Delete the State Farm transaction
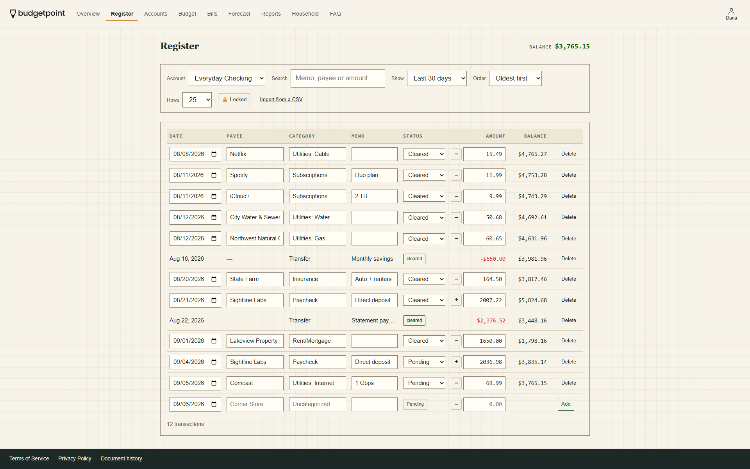Viewport: 750px width, 469px height. [569, 279]
